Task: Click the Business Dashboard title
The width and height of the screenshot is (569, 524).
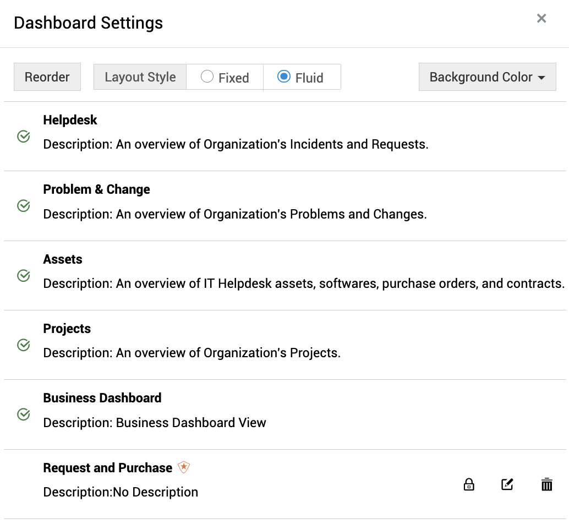Action: pyautogui.click(x=102, y=398)
